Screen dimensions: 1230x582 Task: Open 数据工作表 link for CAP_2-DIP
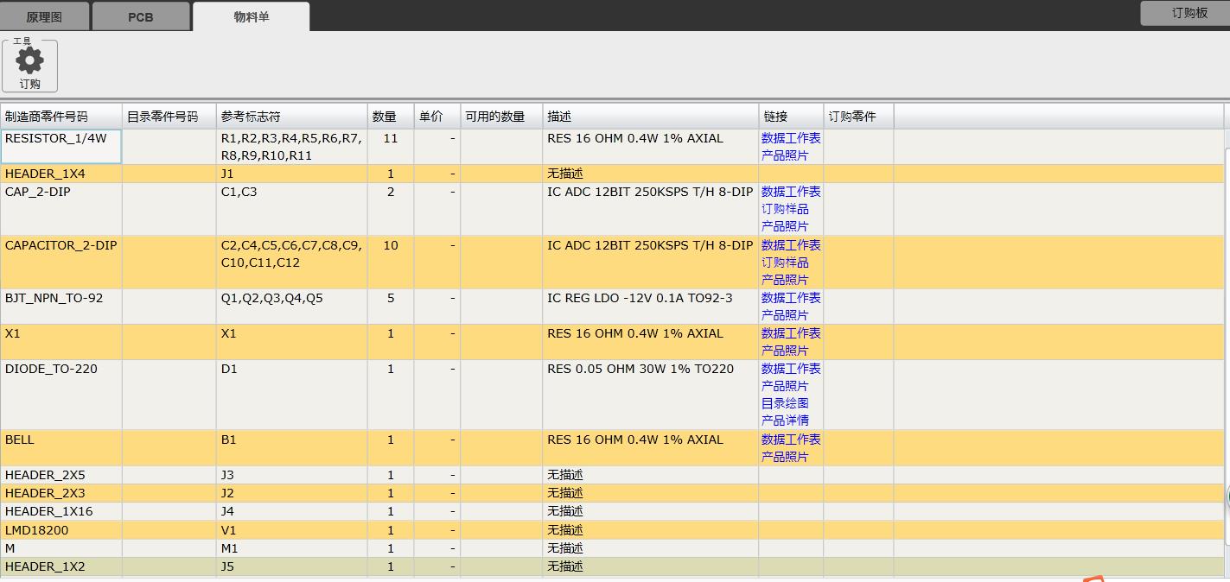tap(791, 192)
